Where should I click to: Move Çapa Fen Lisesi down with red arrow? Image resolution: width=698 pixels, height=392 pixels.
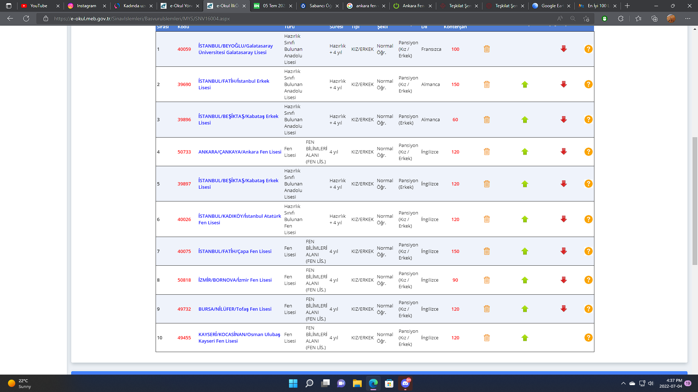click(x=563, y=251)
